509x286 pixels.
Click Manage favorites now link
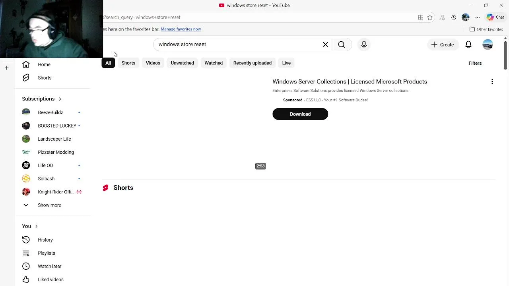pos(181,29)
